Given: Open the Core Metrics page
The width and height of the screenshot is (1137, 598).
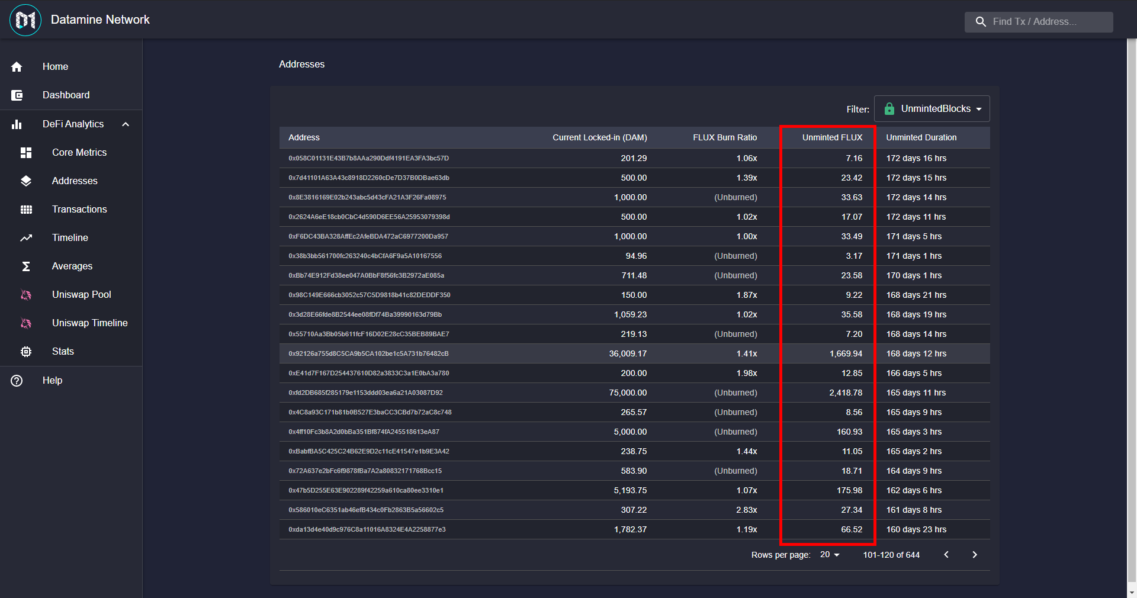Looking at the screenshot, I should [71, 153].
